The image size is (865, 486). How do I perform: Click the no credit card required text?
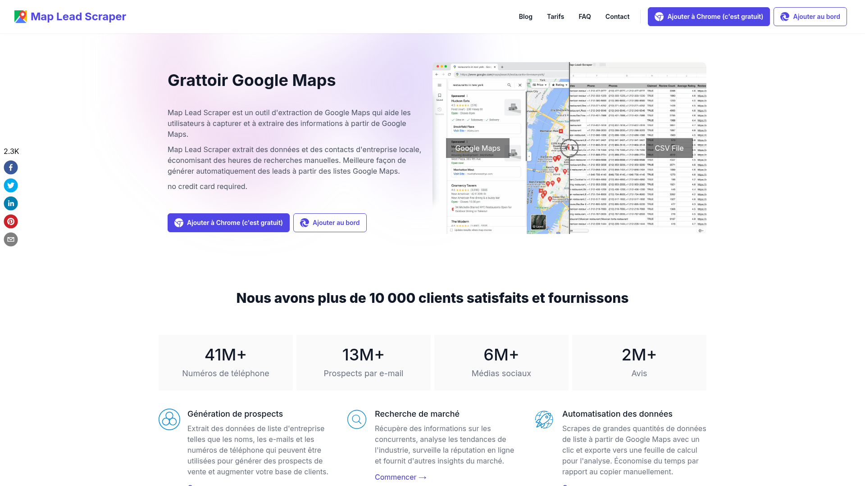point(207,186)
